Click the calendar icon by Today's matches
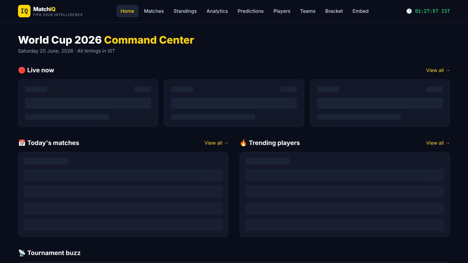The width and height of the screenshot is (468, 263). click(22, 143)
